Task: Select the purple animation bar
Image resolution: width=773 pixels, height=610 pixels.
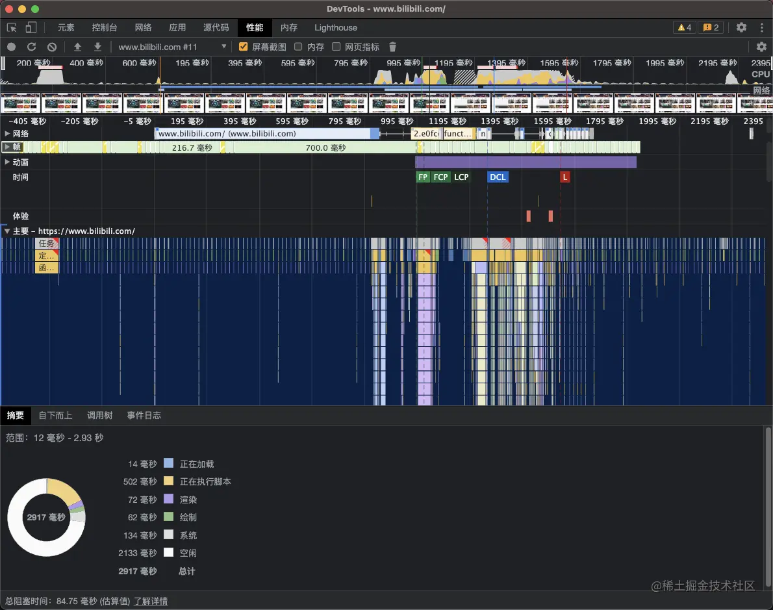Action: coord(526,162)
